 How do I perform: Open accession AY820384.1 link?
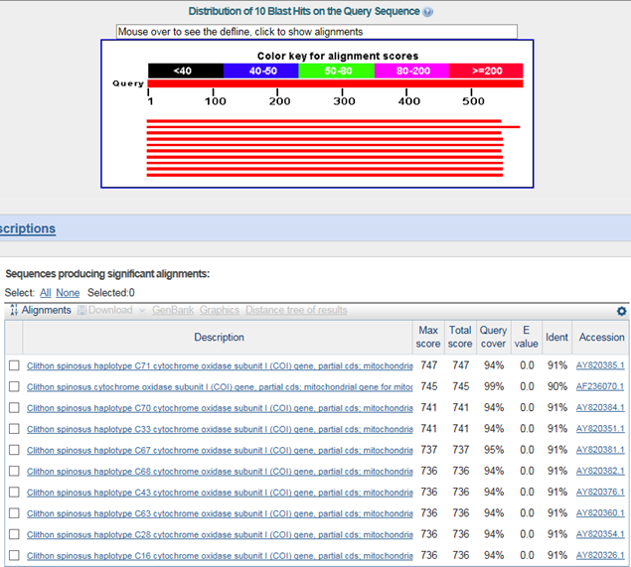point(600,407)
